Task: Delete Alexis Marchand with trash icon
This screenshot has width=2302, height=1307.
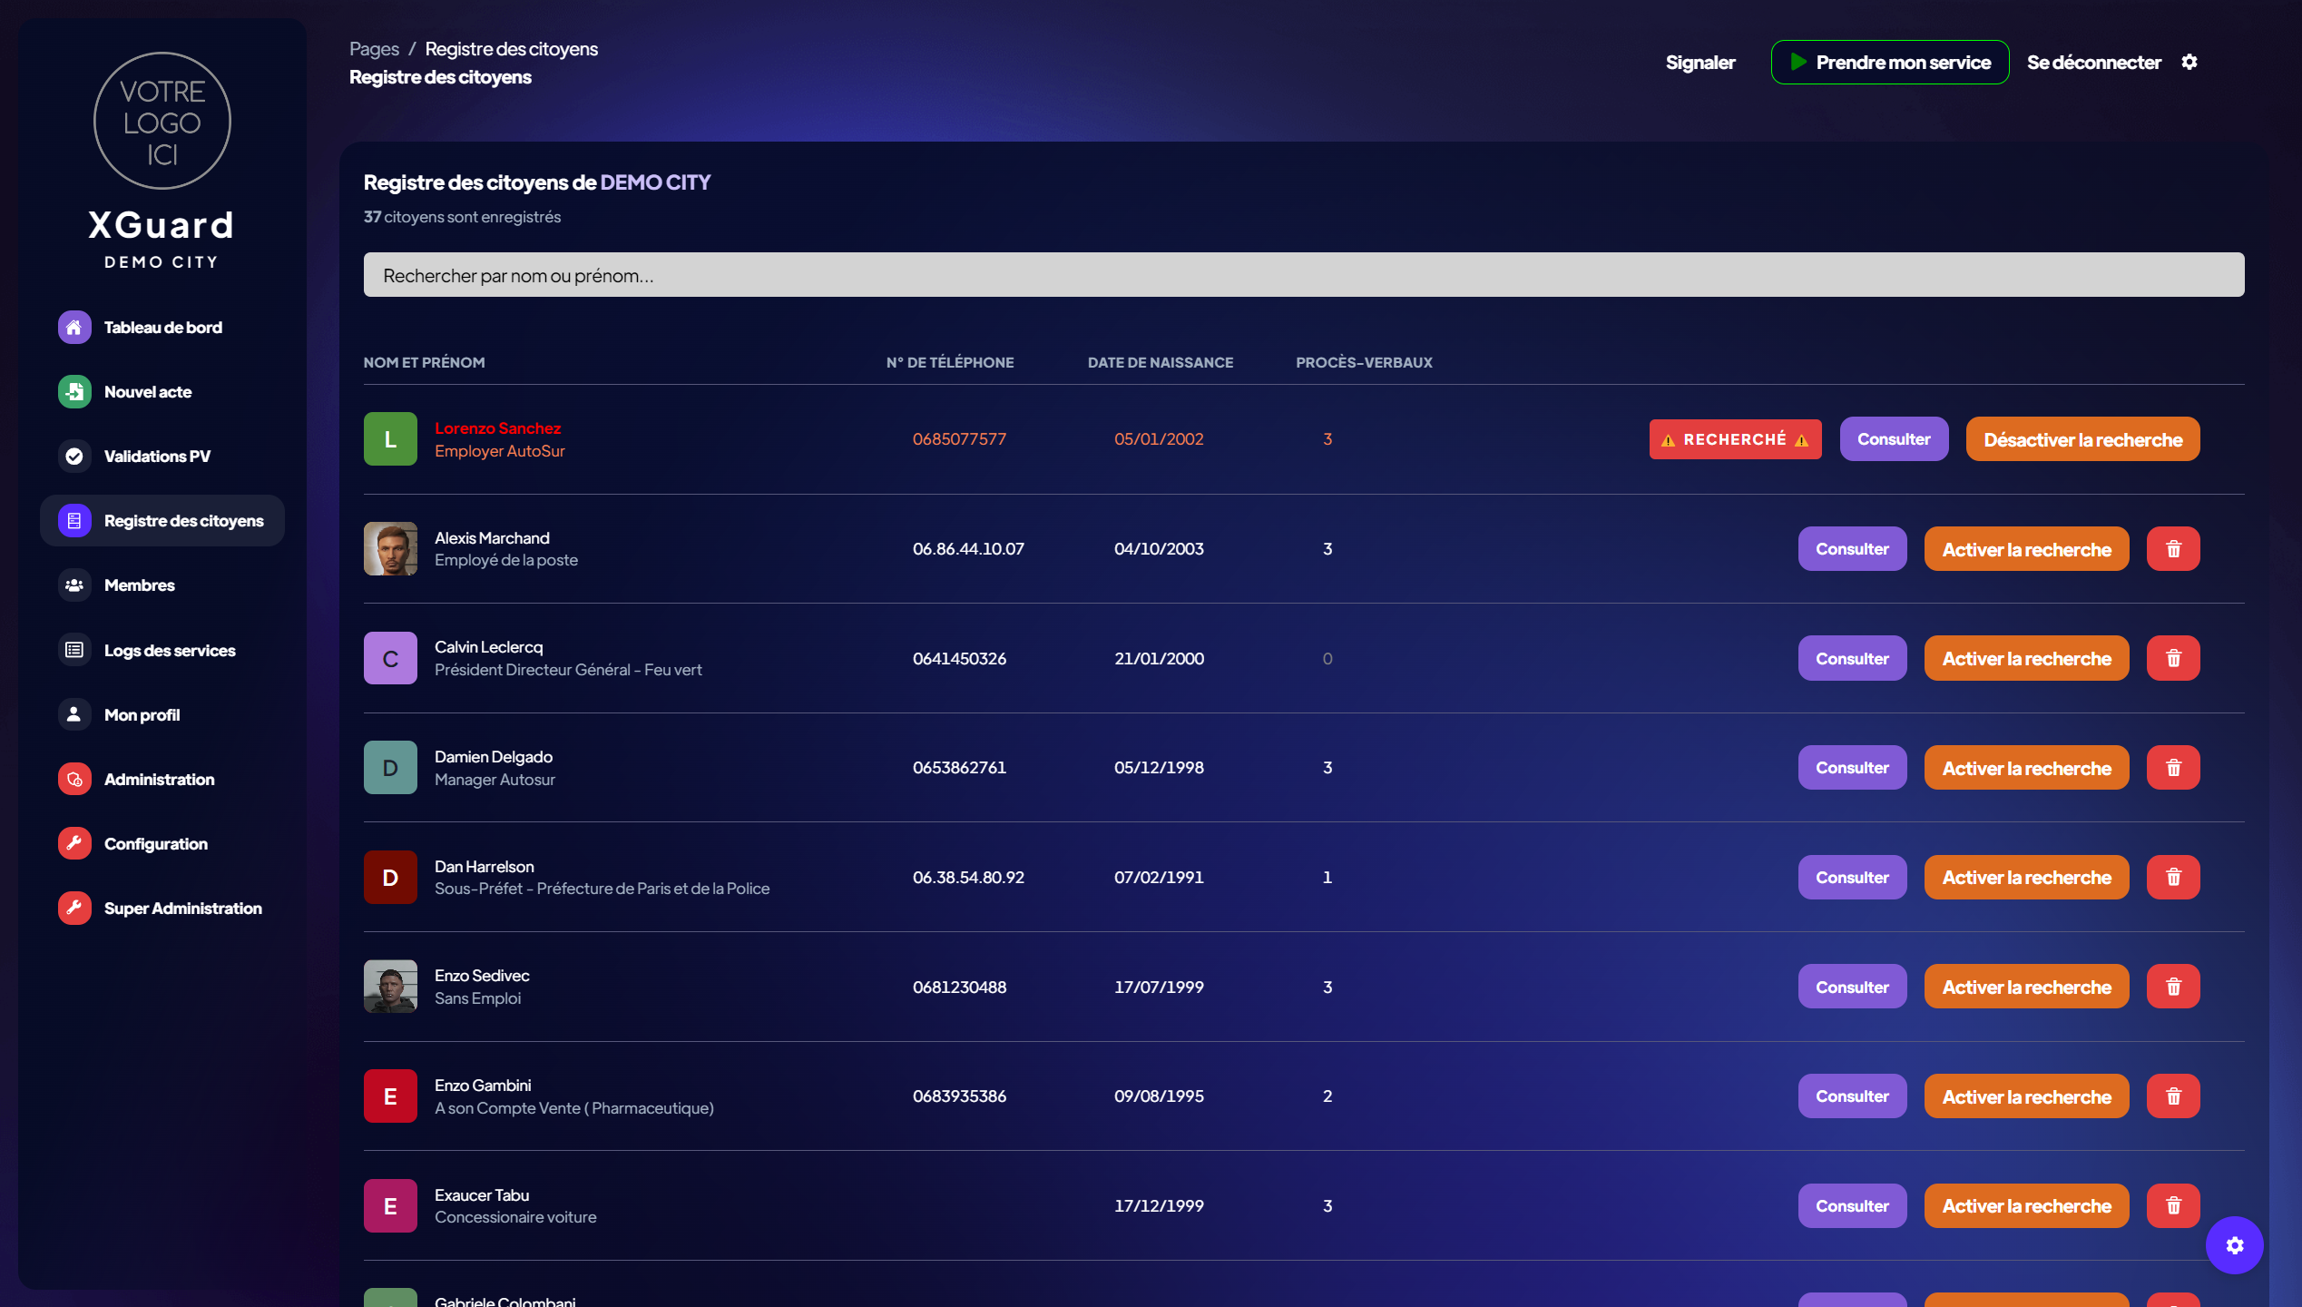Action: pos(2173,549)
